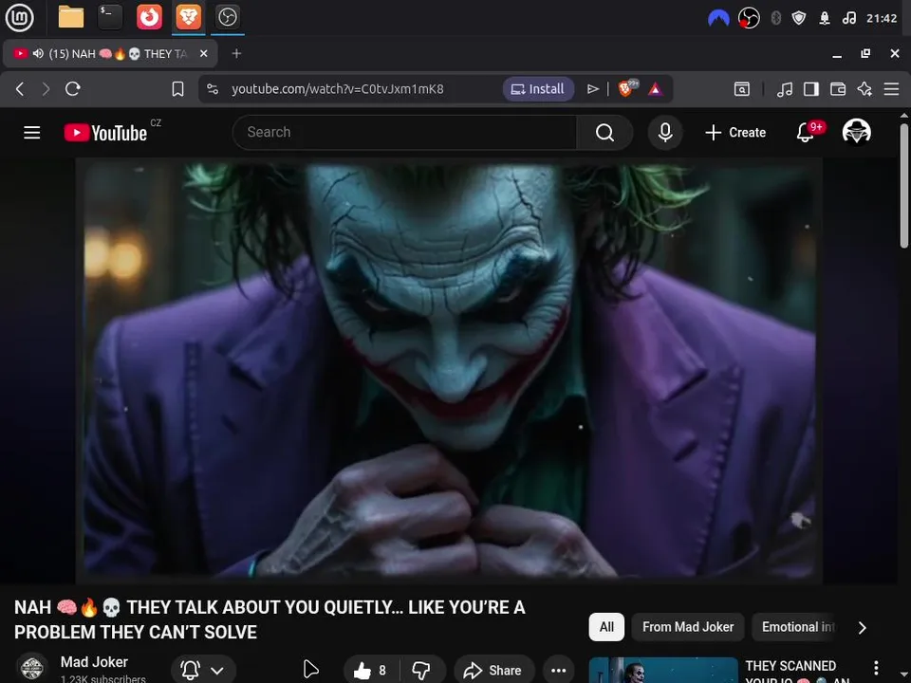The width and height of the screenshot is (911, 683).
Task: Search with your voice microphone
Action: click(x=665, y=133)
